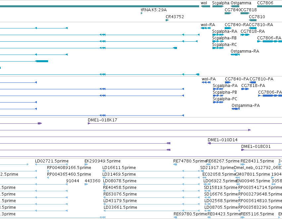Click the CR43752 gene label
282x219 pixels.
(175, 17)
